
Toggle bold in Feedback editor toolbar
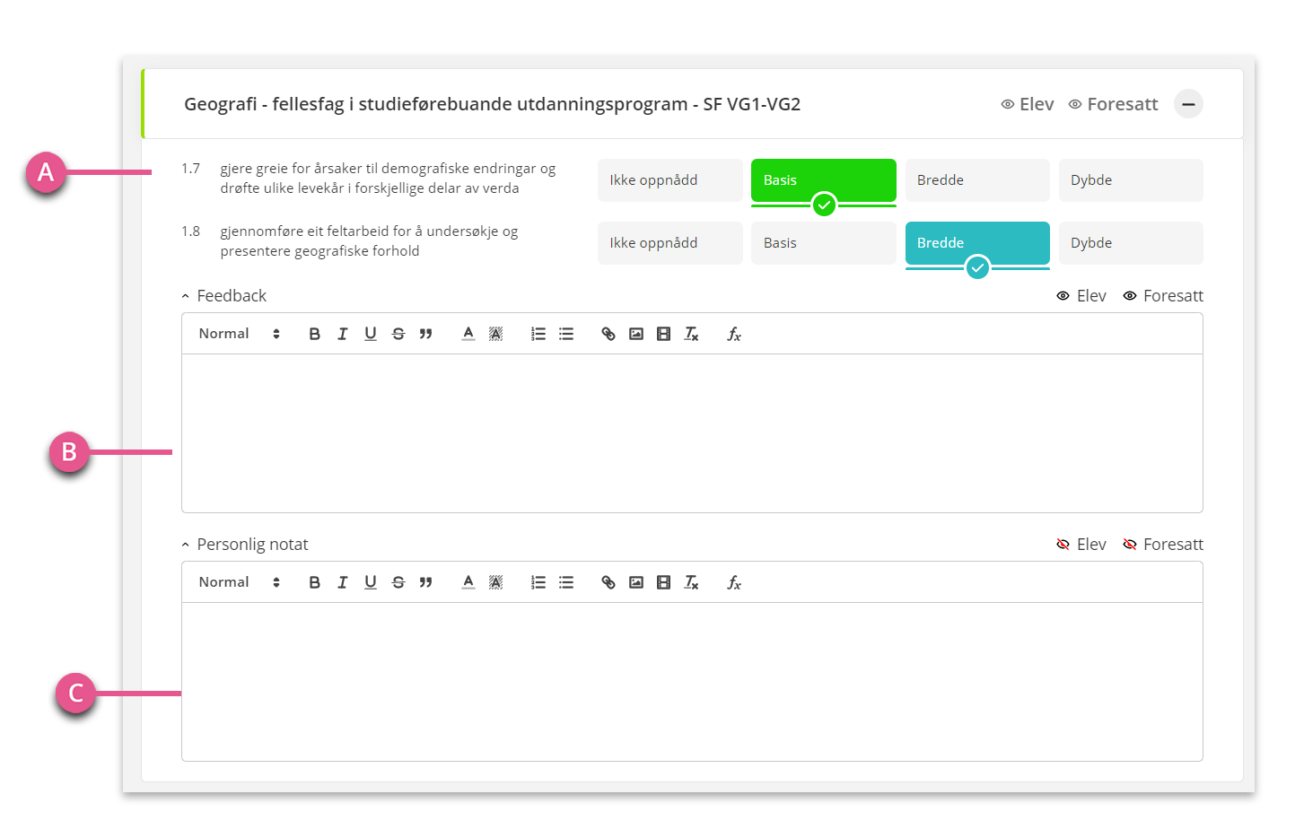(x=314, y=334)
